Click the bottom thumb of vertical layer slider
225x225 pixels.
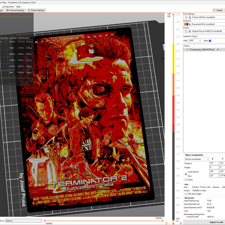[173, 220]
